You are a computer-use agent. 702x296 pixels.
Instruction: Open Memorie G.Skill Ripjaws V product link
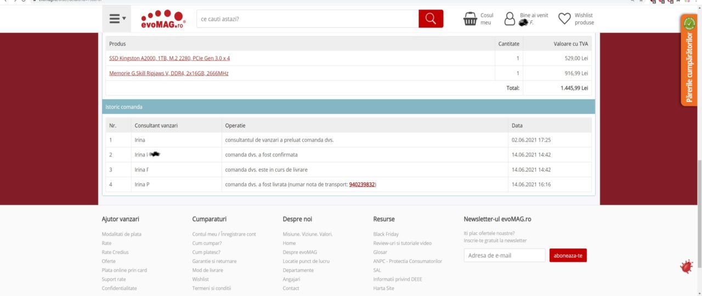coord(169,73)
